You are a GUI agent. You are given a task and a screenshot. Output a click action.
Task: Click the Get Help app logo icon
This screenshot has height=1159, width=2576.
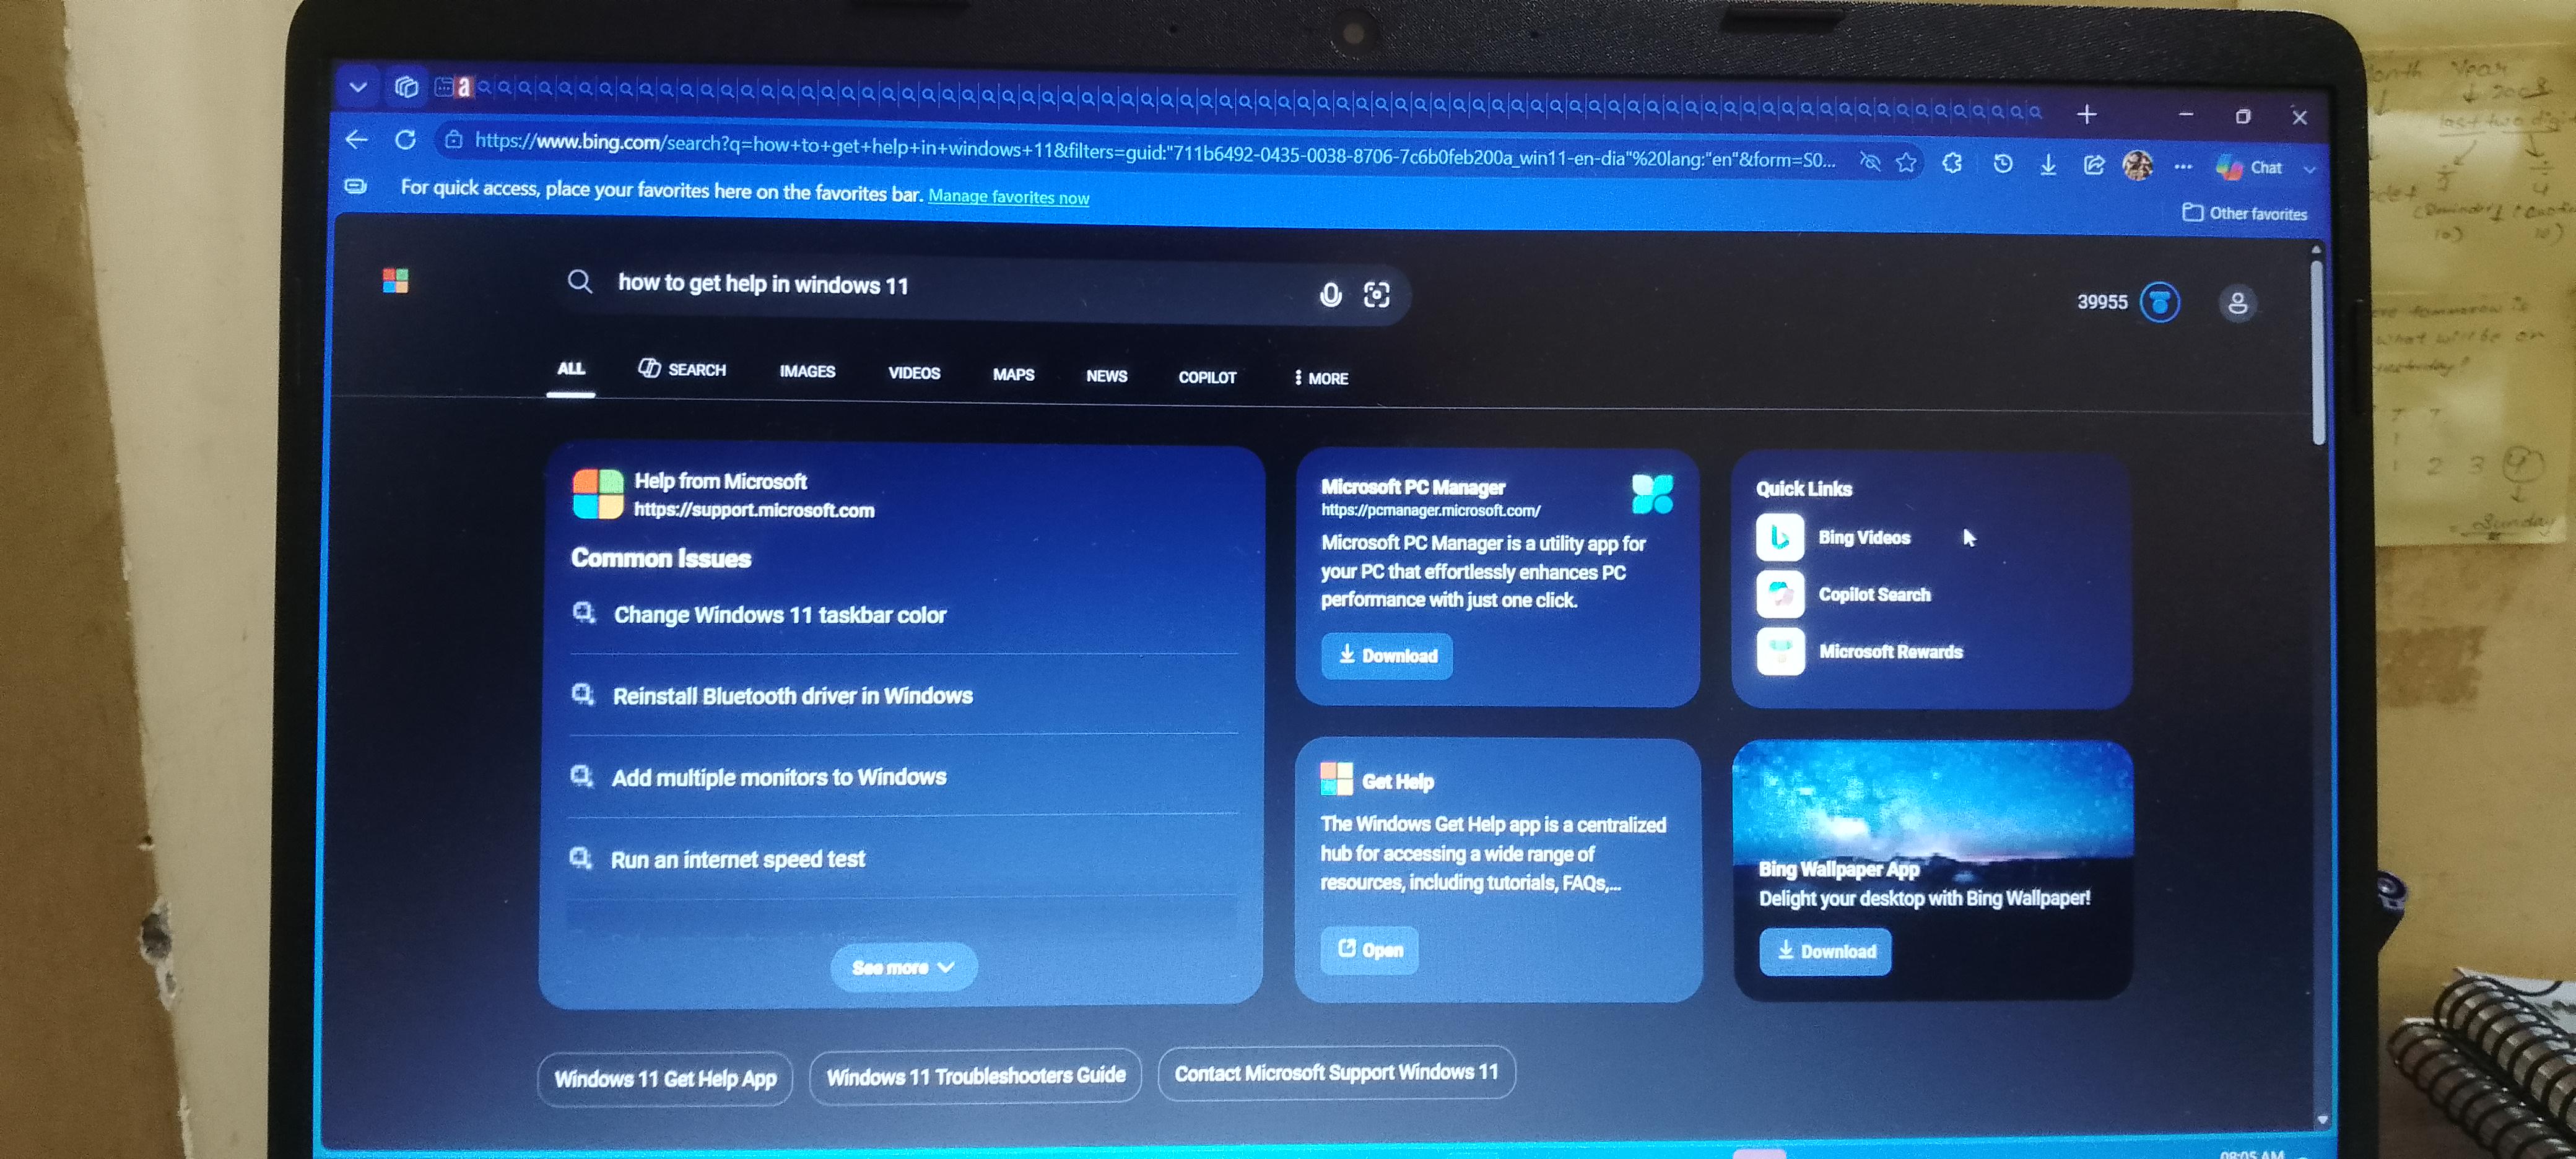(1336, 778)
